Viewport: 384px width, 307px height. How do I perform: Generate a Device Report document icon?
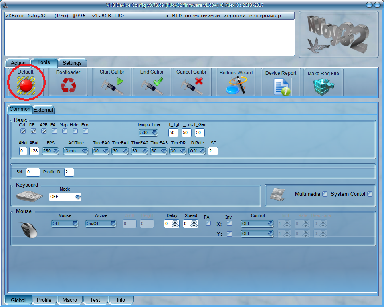tap(282, 87)
